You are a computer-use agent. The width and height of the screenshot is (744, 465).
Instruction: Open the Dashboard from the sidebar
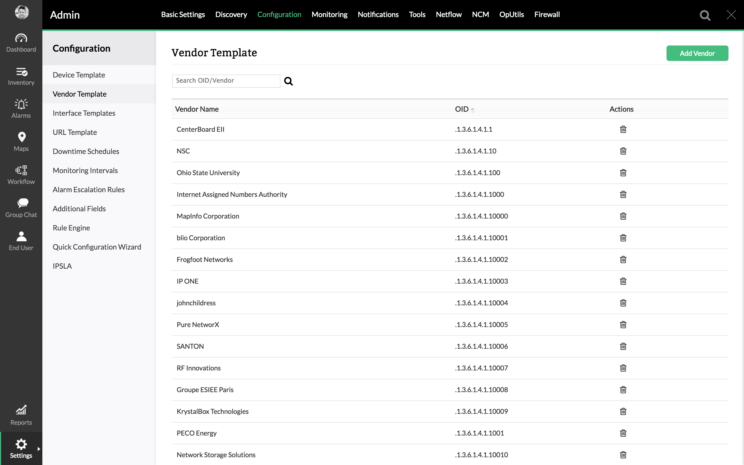(21, 43)
